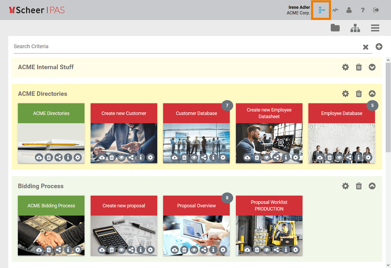Image resolution: width=391 pixels, height=268 pixels.
Task: Open settings gear for ACME Internal Stuff
Action: (345, 67)
